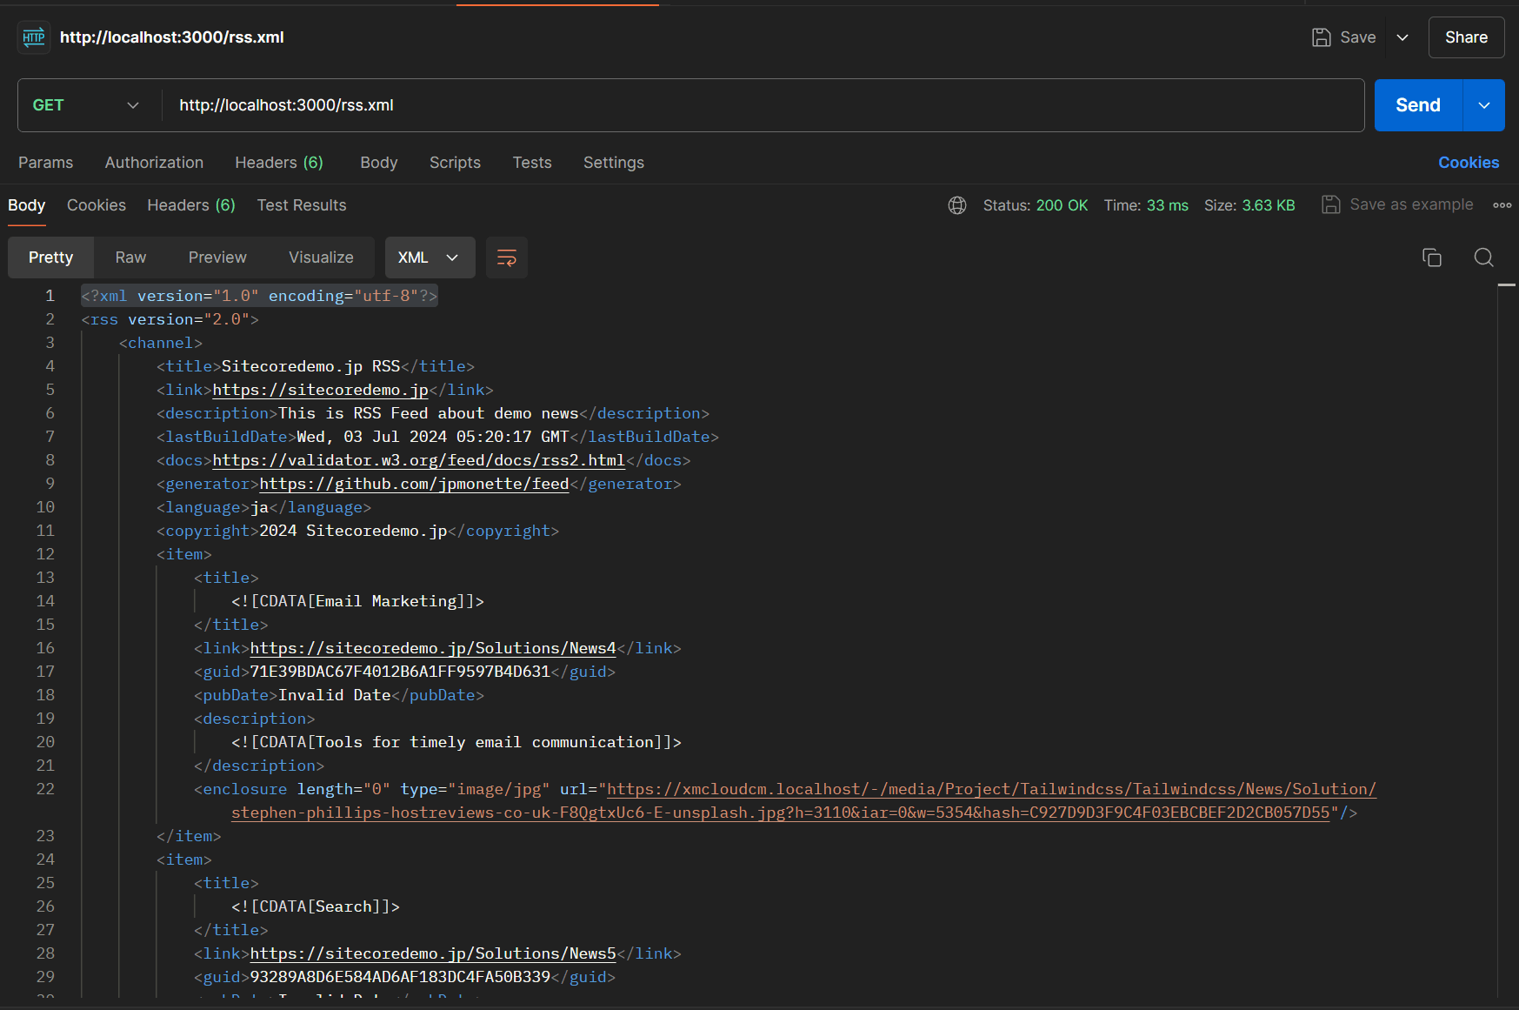Open the three-dot response options menu
The width and height of the screenshot is (1519, 1010).
[x=1502, y=205]
